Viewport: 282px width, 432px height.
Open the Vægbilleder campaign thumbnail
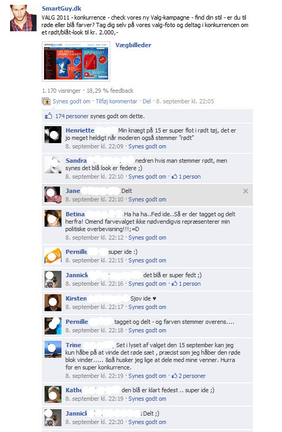pos(76,61)
